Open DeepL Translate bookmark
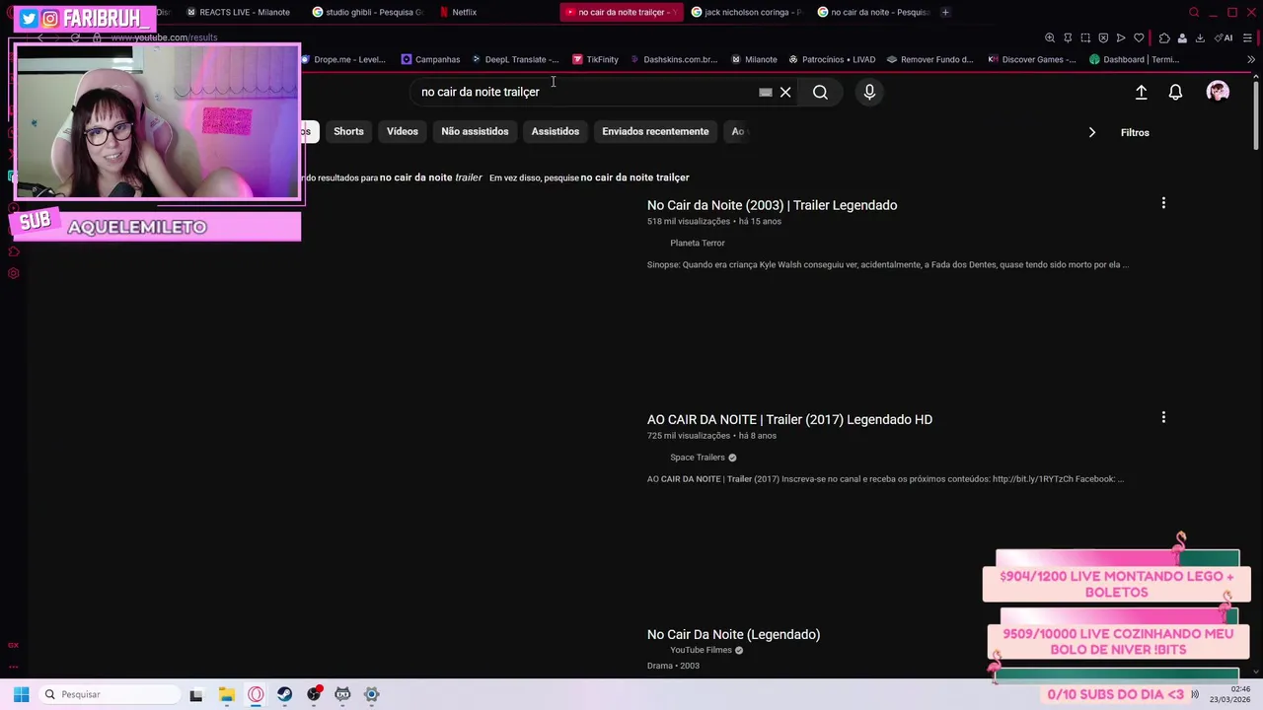The image size is (1263, 710). tap(515, 59)
